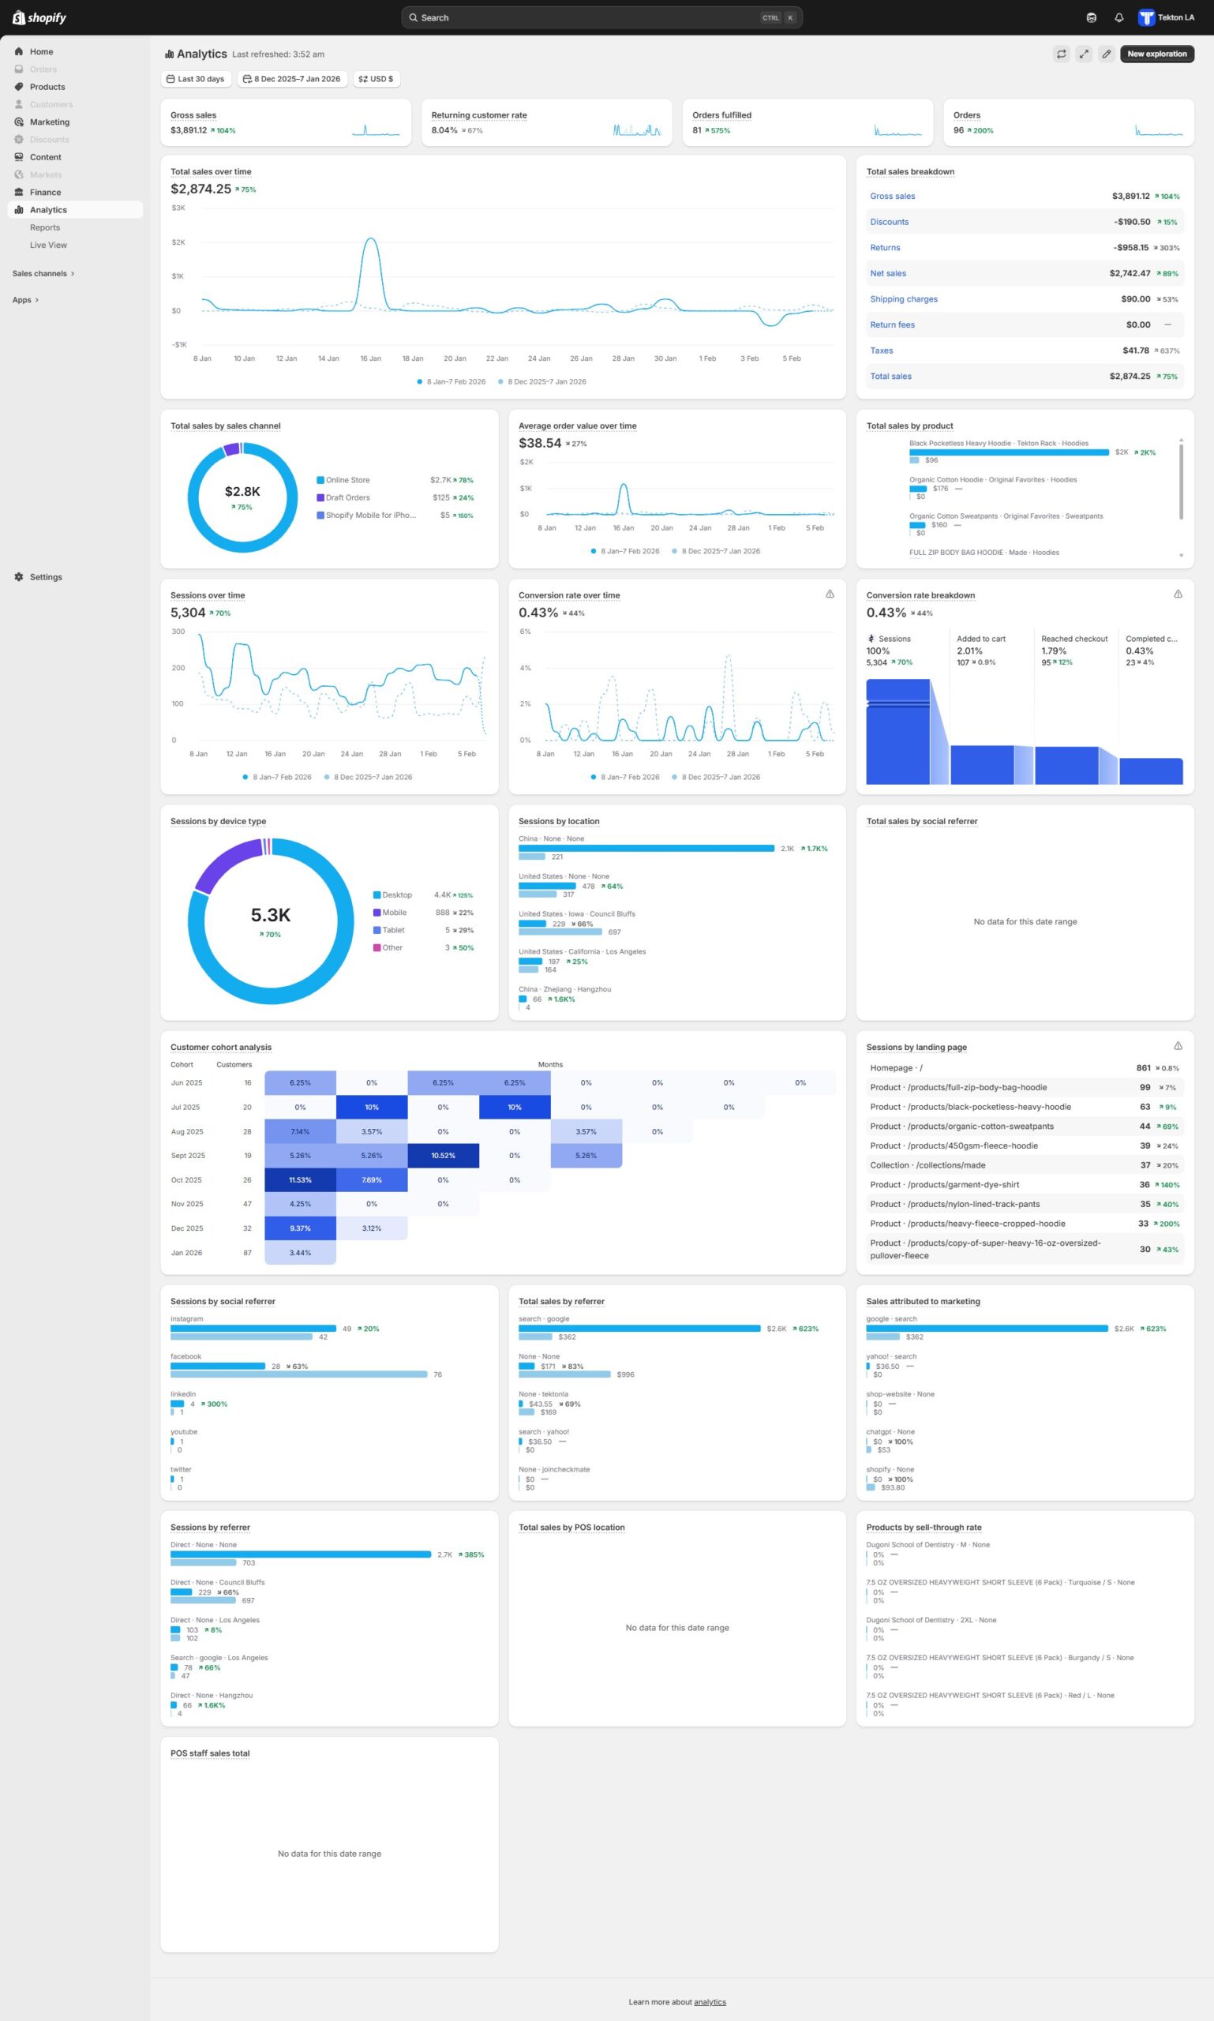Open the Last 30 days date dropdown
The width and height of the screenshot is (1214, 2021).
click(196, 80)
